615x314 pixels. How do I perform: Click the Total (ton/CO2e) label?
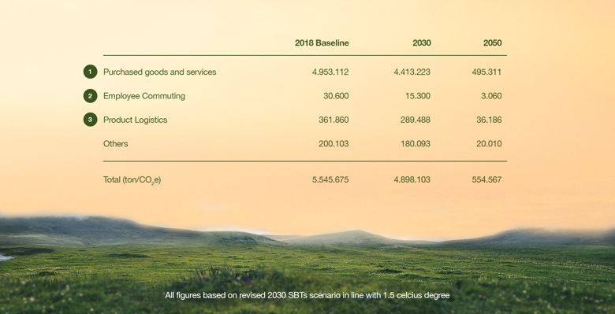(x=132, y=180)
